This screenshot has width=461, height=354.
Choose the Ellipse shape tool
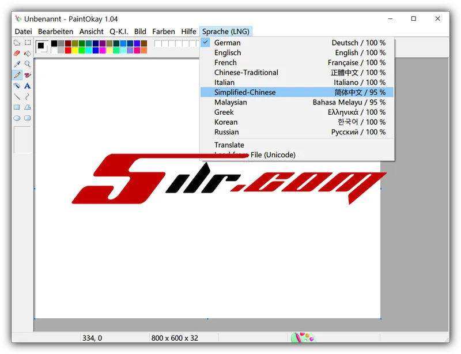coord(17,118)
